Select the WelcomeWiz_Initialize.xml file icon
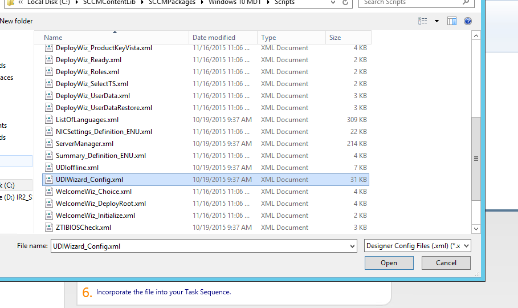This screenshot has height=308, width=518. [x=49, y=216]
